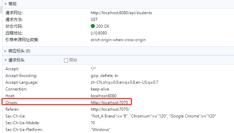Select remote address [::1]:8080
The width and height of the screenshot is (234, 133).
click(99, 33)
